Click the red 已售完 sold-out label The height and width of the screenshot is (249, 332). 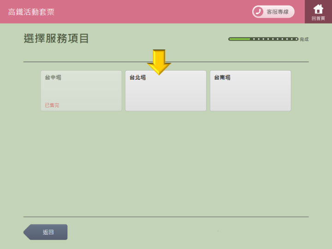click(52, 105)
